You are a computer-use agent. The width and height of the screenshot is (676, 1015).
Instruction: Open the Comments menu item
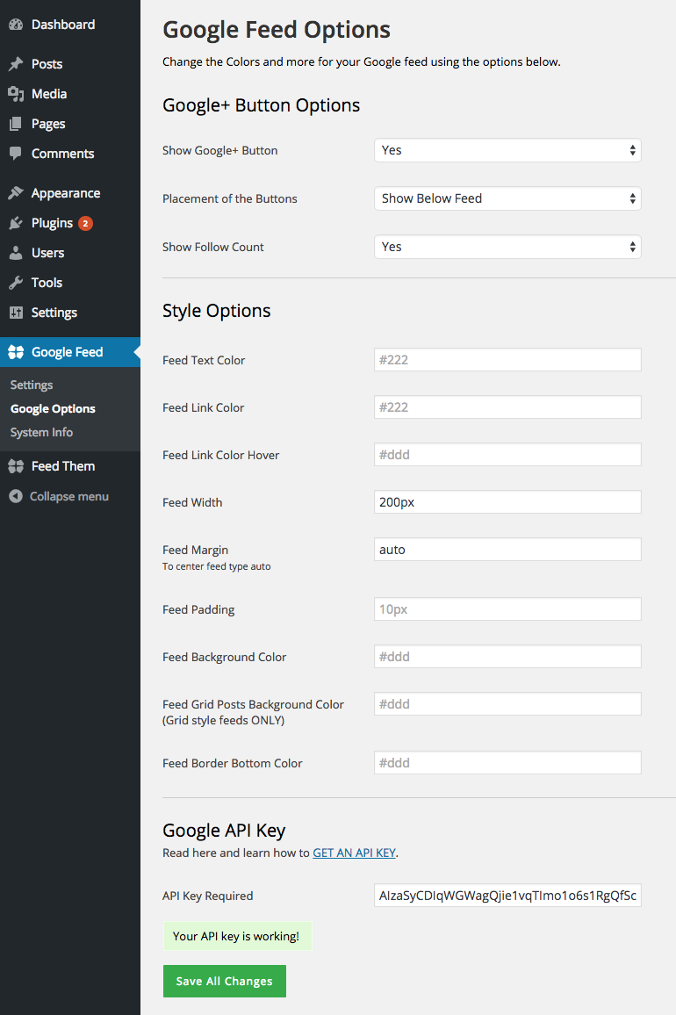(x=70, y=154)
